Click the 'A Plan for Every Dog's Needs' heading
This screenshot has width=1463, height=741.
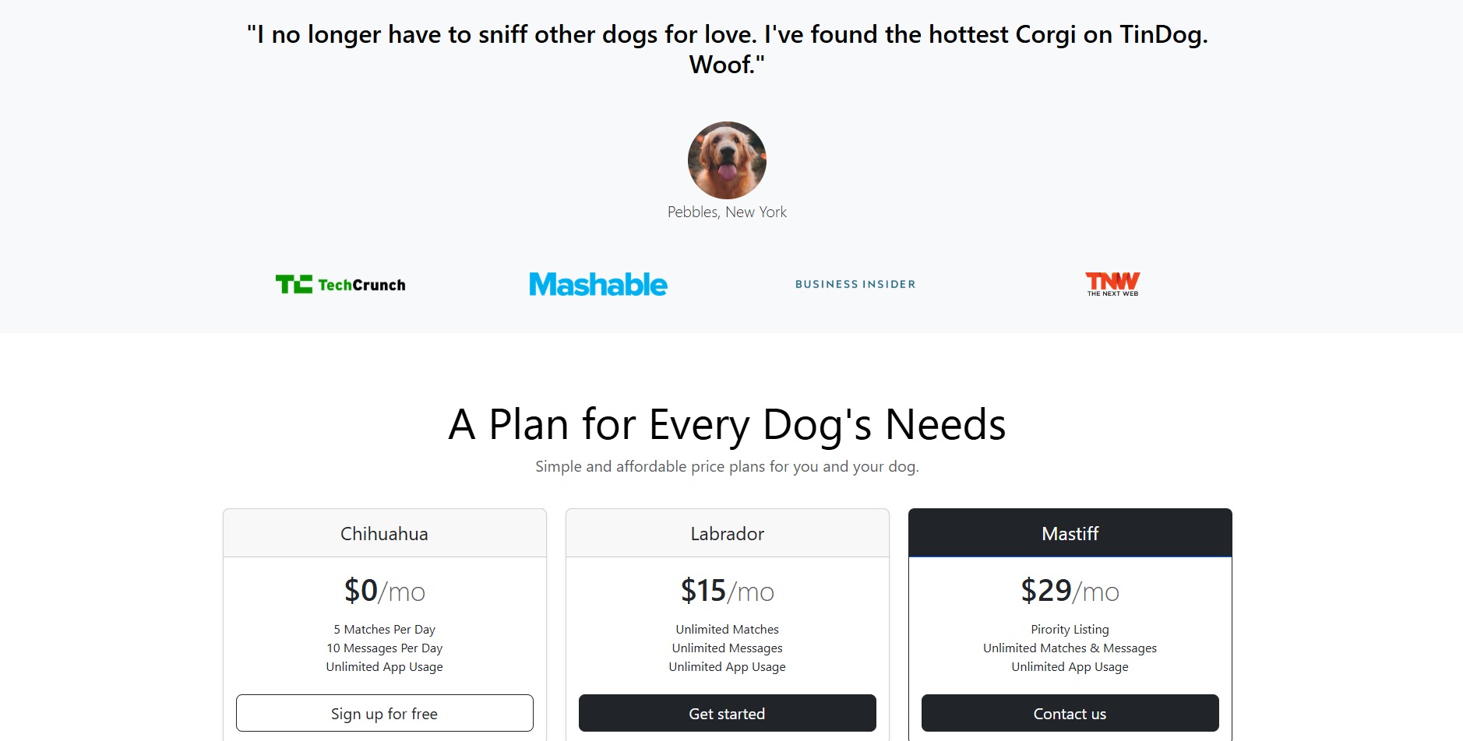[x=727, y=425]
